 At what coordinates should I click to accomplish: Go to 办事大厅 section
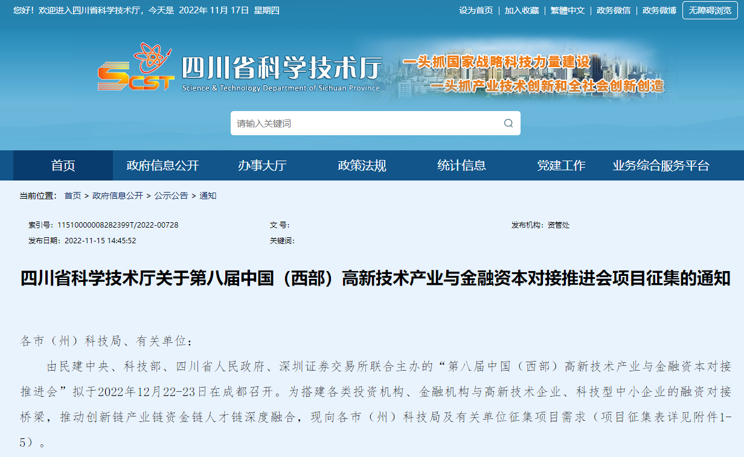262,165
